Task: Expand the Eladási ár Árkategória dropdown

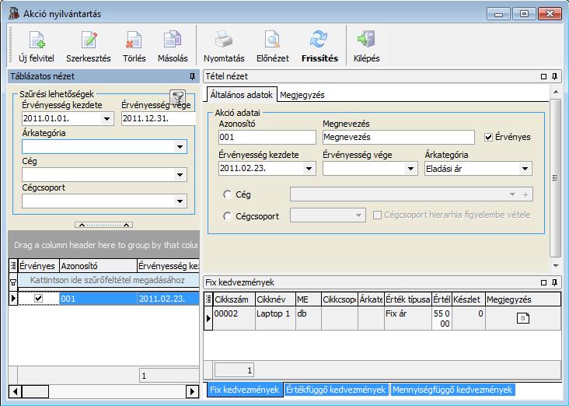Action: pyautogui.click(x=525, y=169)
